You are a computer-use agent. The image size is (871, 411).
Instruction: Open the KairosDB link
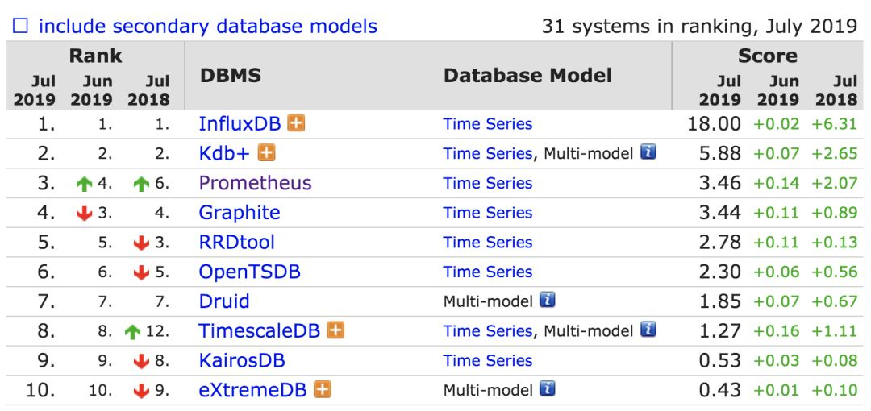(x=241, y=360)
